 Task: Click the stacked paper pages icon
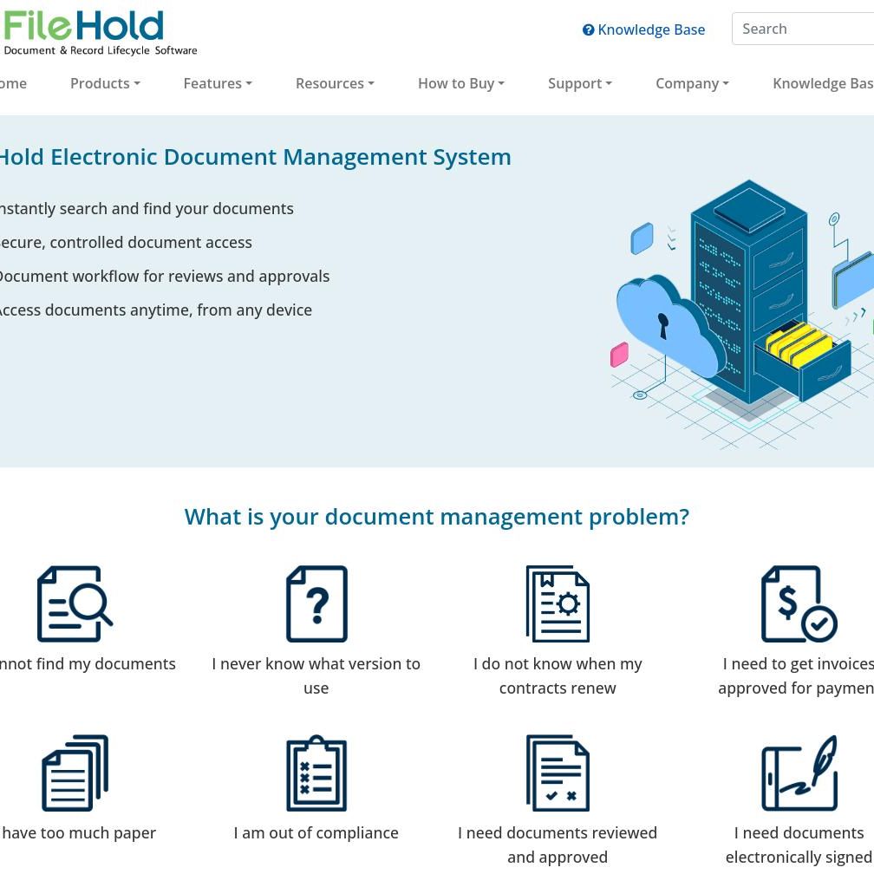tap(75, 773)
